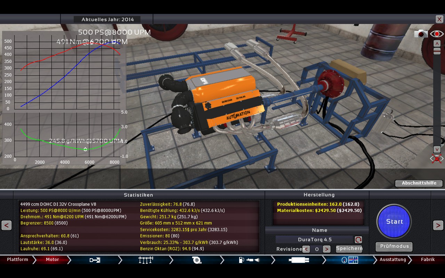The image size is (445, 278).
Task: Open the fuel system tab icon
Action: point(248,260)
